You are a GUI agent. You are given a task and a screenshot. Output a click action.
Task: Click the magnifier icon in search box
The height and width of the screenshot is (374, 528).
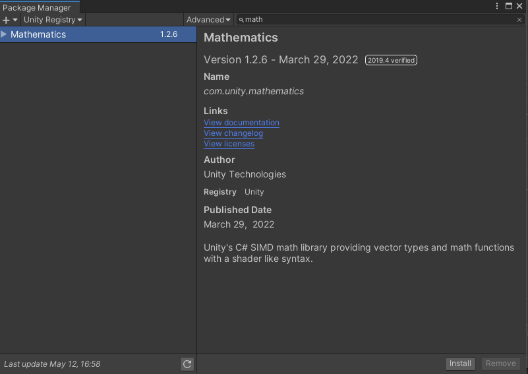[x=241, y=20]
